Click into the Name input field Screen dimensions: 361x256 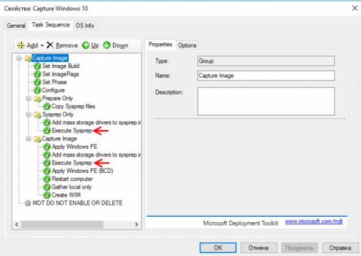coord(266,75)
